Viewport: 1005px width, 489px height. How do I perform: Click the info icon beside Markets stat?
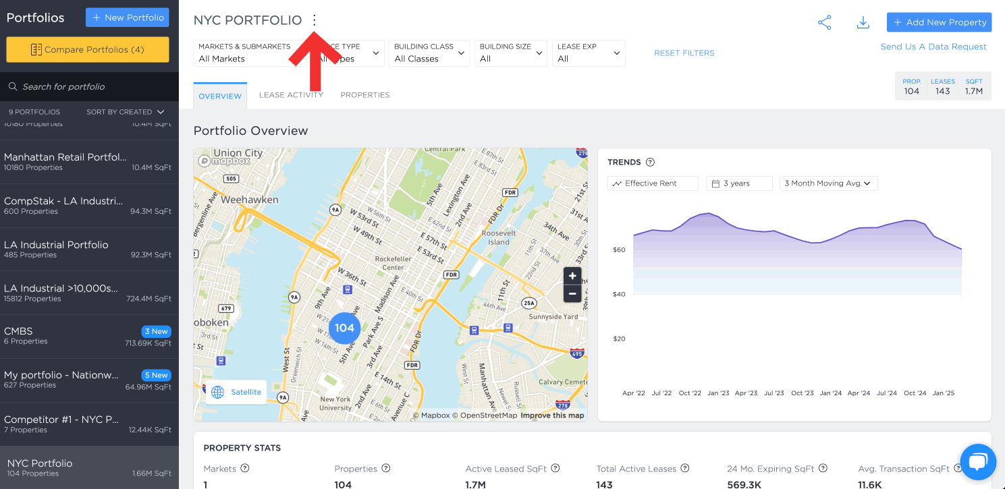coord(245,468)
